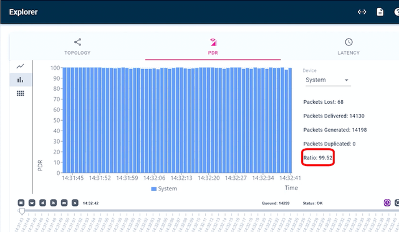Viewport: 399px width, 232px height.
Task: Toggle the System series in chart legend
Action: 164,188
